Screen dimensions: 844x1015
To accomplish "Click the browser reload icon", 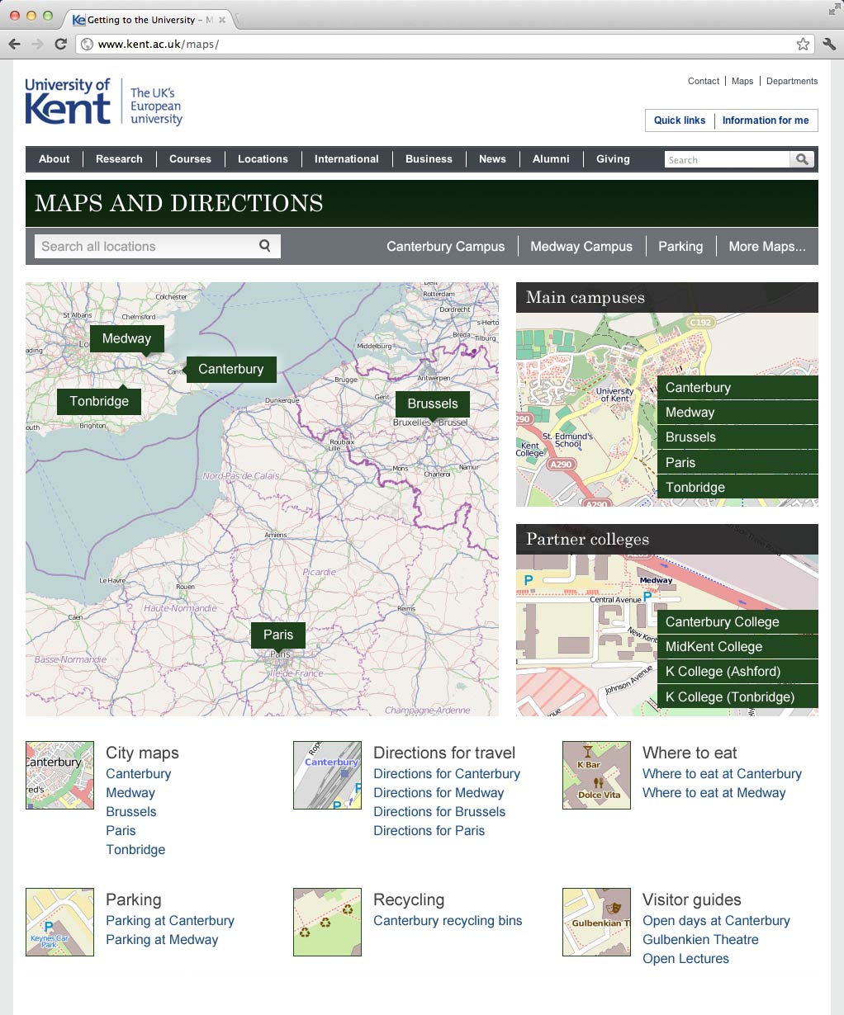I will click(60, 45).
